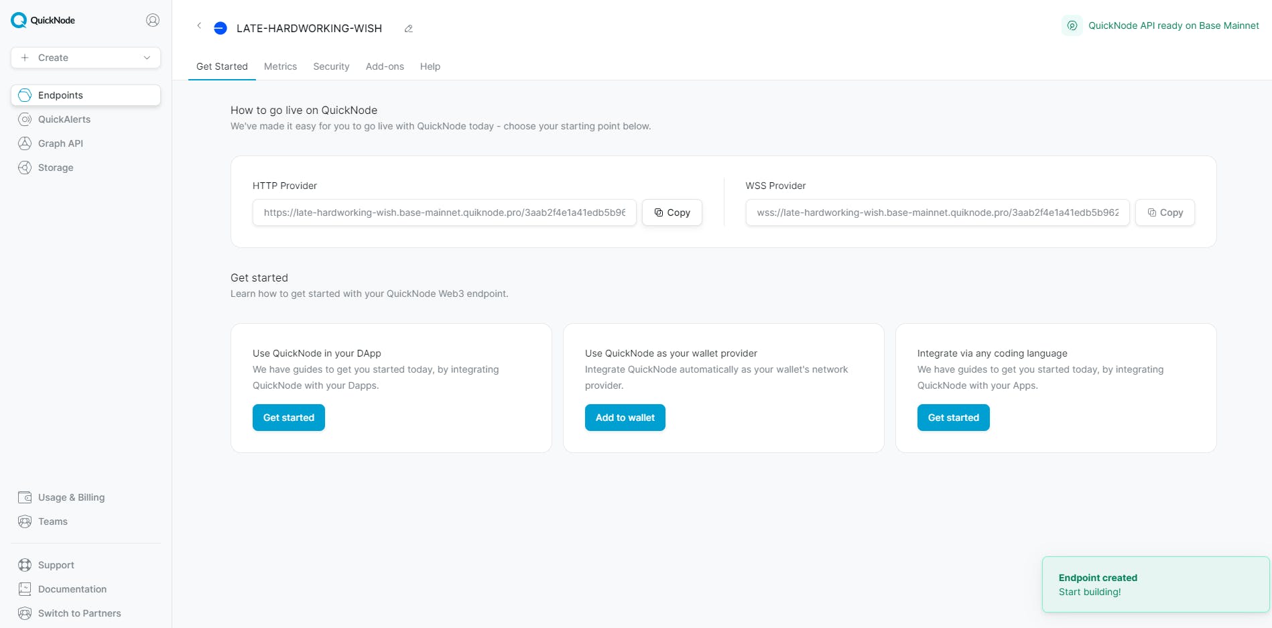Open Endpoints in the sidebar
Screen dimensions: 1272x628
(x=86, y=95)
